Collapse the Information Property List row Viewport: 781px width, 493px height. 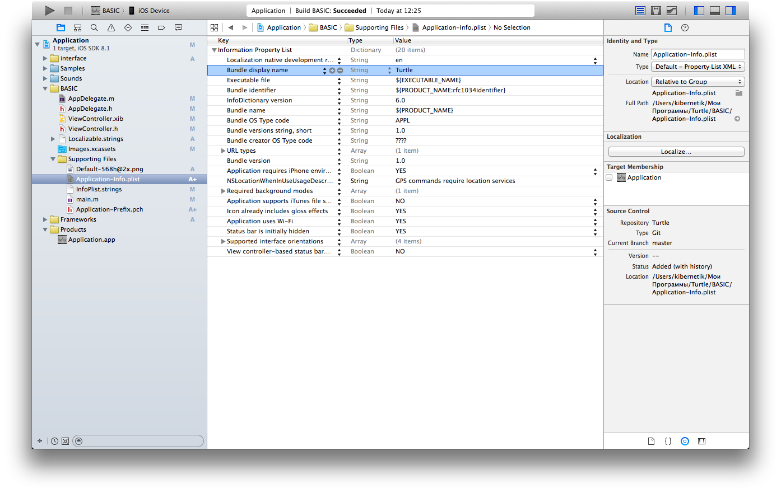(x=214, y=50)
